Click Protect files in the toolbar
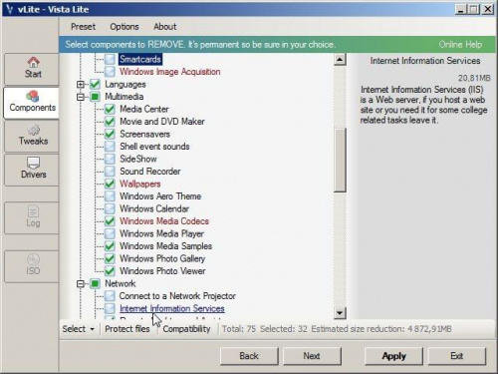 tap(127, 329)
